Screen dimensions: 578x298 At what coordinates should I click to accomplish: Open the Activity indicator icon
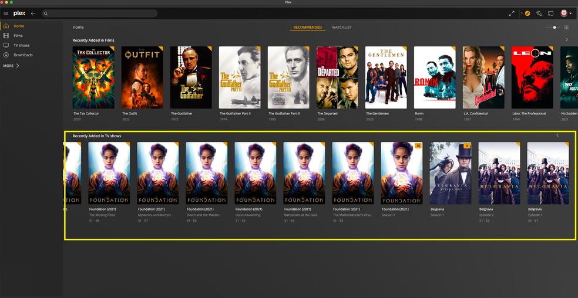(527, 13)
